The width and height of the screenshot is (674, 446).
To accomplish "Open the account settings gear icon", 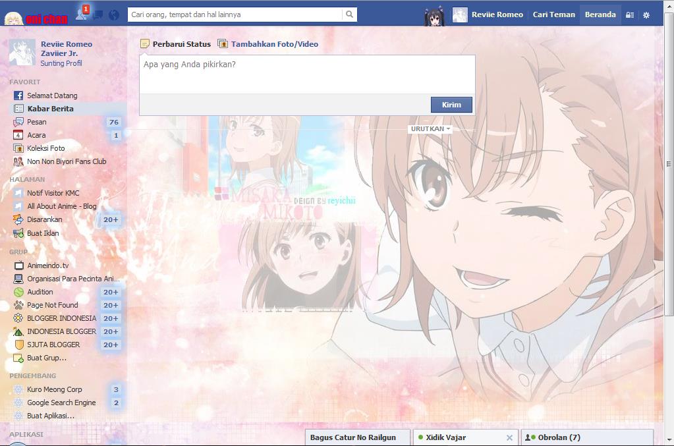I will coord(646,15).
